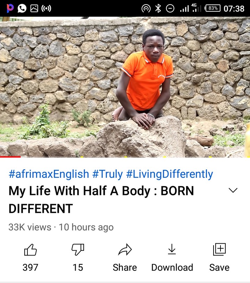Tap the Download arrow icon
Screen dimensions: 250x283
click(172, 249)
